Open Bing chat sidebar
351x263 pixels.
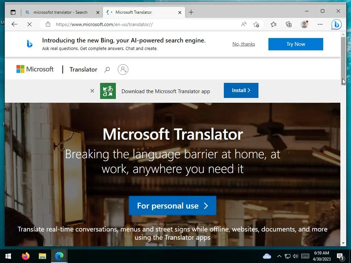tap(337, 25)
